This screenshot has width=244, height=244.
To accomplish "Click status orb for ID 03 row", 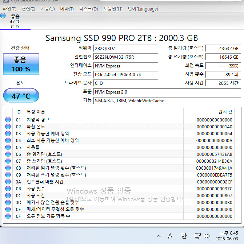I will coord(8,133).
